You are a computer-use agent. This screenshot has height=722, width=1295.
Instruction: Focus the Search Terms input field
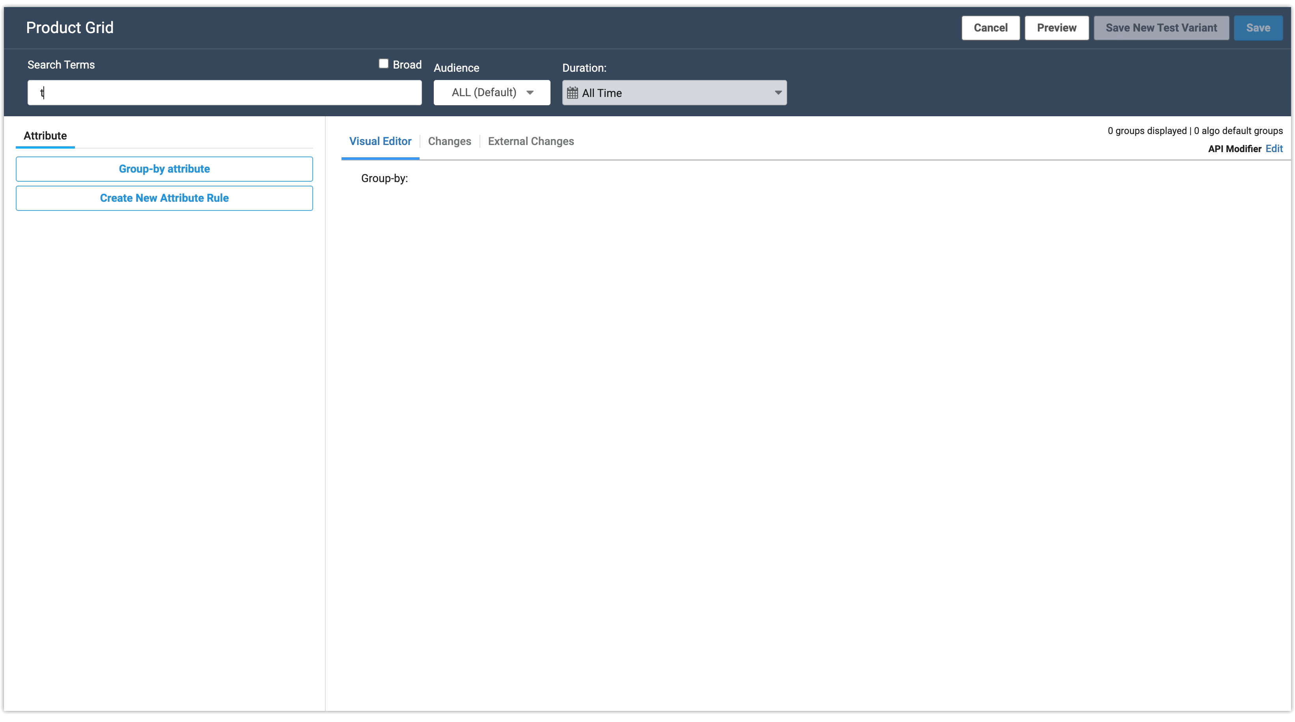click(x=224, y=93)
